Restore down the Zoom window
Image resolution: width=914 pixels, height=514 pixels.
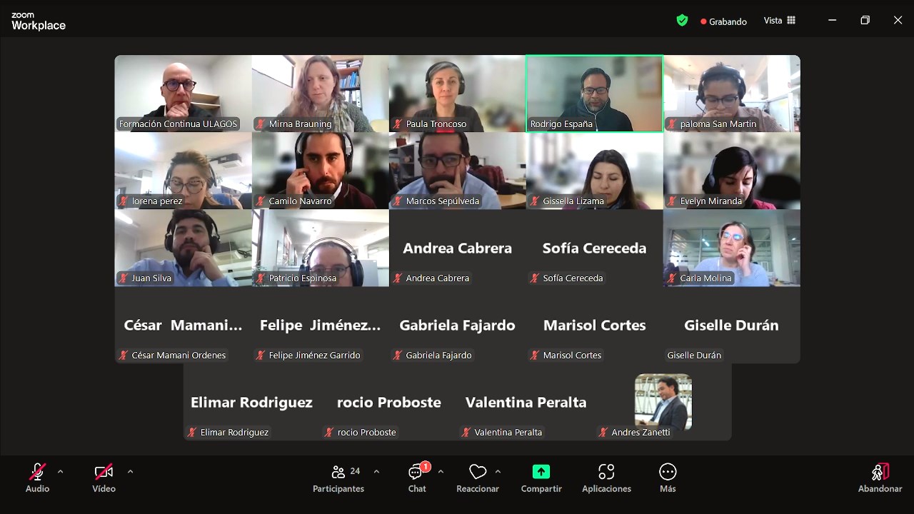click(865, 21)
